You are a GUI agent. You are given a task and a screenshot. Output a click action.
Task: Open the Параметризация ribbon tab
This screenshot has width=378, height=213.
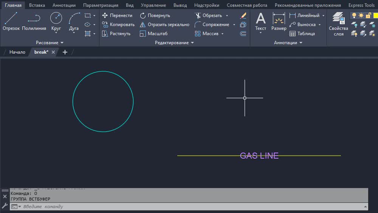pyautogui.click(x=101, y=5)
